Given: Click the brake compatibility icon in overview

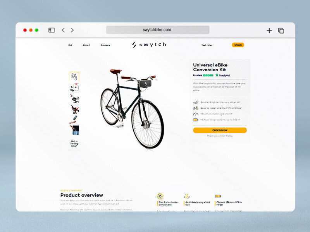Looking at the screenshot, I should click(160, 196).
